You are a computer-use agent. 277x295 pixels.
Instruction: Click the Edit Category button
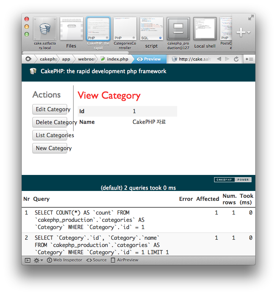[x=50, y=109]
